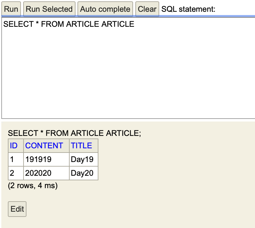Viewport: 255px width, 228px height.
Task: Clear the SQL statement
Action: [147, 9]
